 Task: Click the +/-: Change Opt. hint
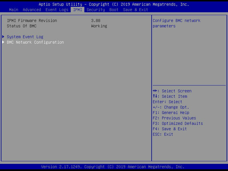tap(171, 107)
